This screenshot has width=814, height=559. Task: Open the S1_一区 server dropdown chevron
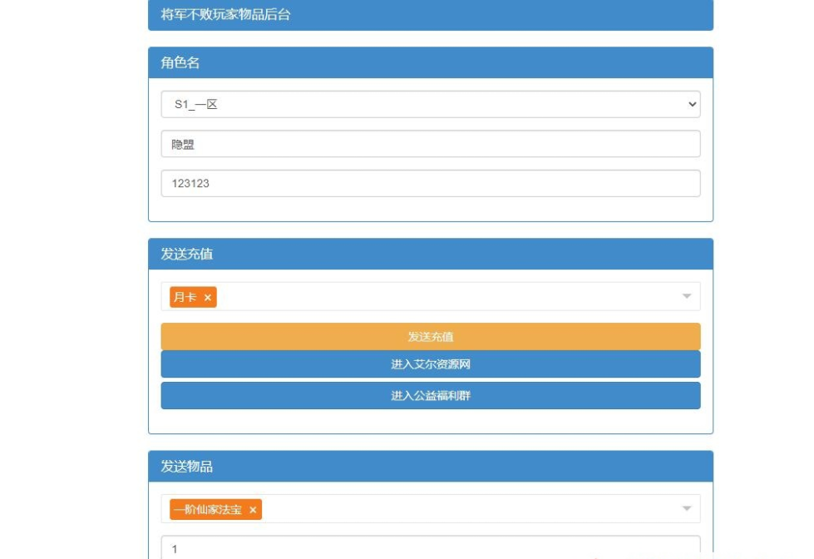[x=692, y=105]
